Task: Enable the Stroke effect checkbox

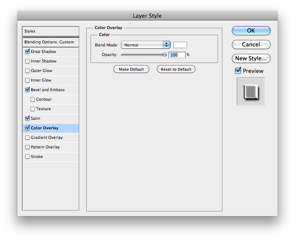Action: coord(28,157)
